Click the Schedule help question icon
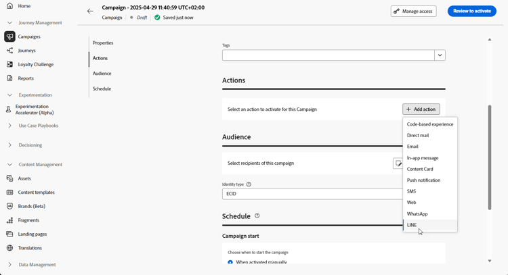Image resolution: width=508 pixels, height=275 pixels. point(257,216)
